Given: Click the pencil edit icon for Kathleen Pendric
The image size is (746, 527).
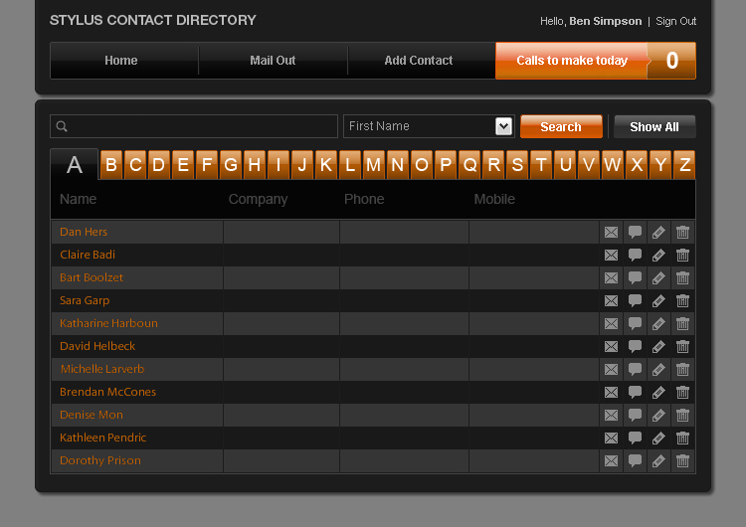Looking at the screenshot, I should point(658,438).
